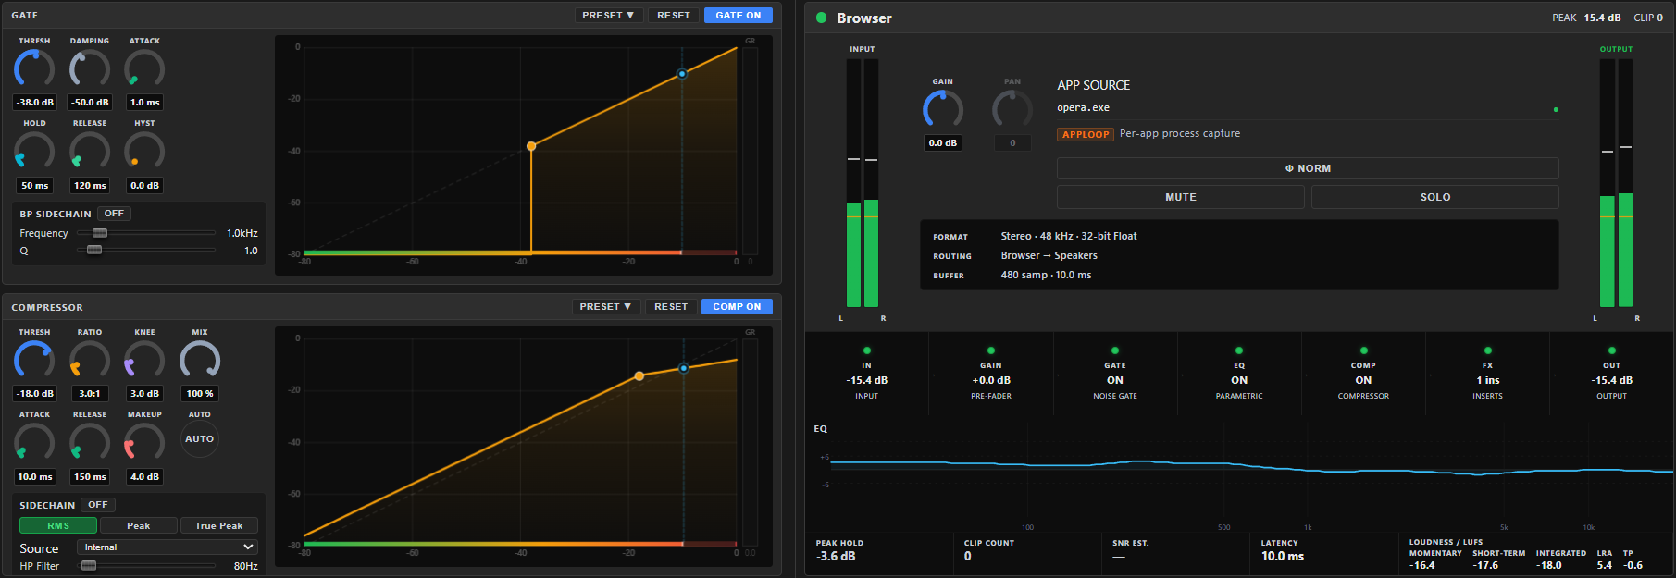The height and width of the screenshot is (578, 1676).
Task: Mute the Browser channel
Action: click(1181, 197)
